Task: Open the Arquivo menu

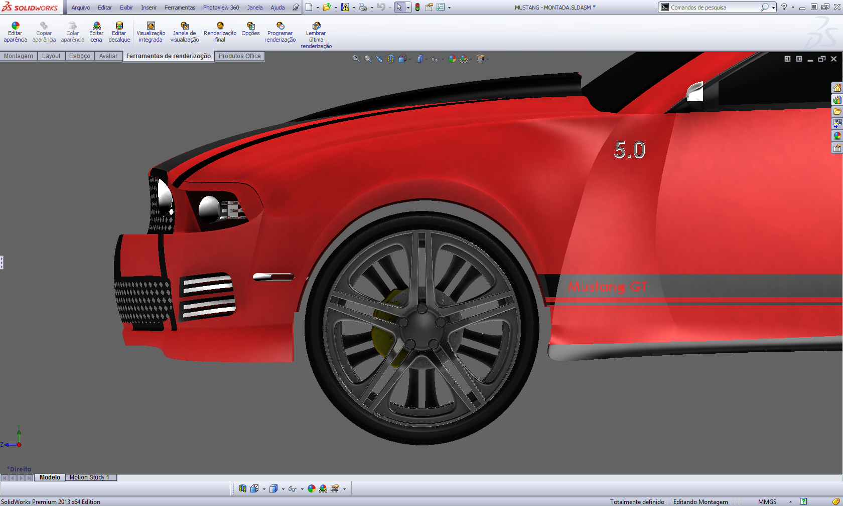Action: tap(81, 8)
